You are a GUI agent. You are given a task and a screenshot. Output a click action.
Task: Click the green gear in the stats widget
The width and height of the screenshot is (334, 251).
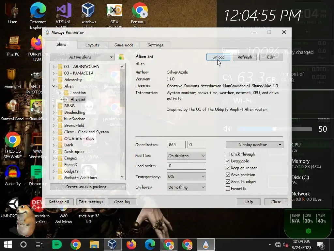click(309, 231)
